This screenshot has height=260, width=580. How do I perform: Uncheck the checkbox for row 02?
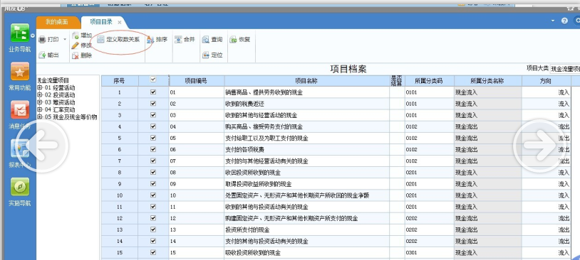(153, 104)
